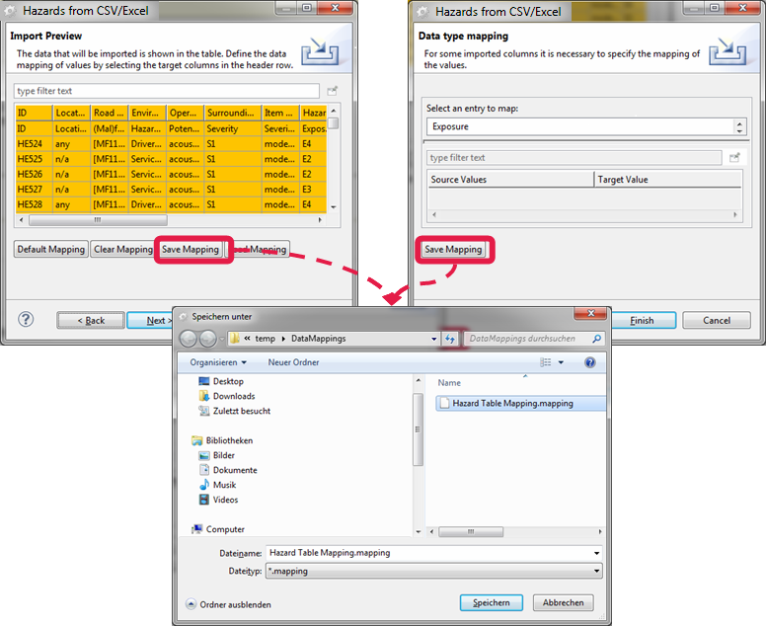This screenshot has height=626, width=766.
Task: Click filter text field in Data type mapping
Action: pyautogui.click(x=574, y=157)
